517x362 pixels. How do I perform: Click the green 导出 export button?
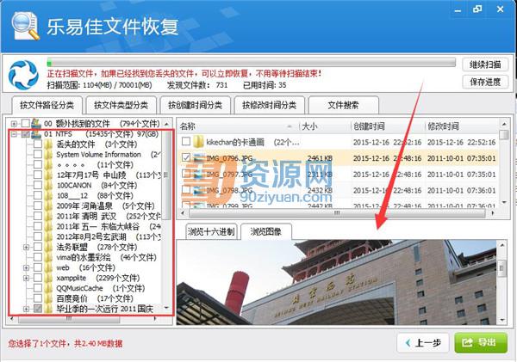point(481,342)
